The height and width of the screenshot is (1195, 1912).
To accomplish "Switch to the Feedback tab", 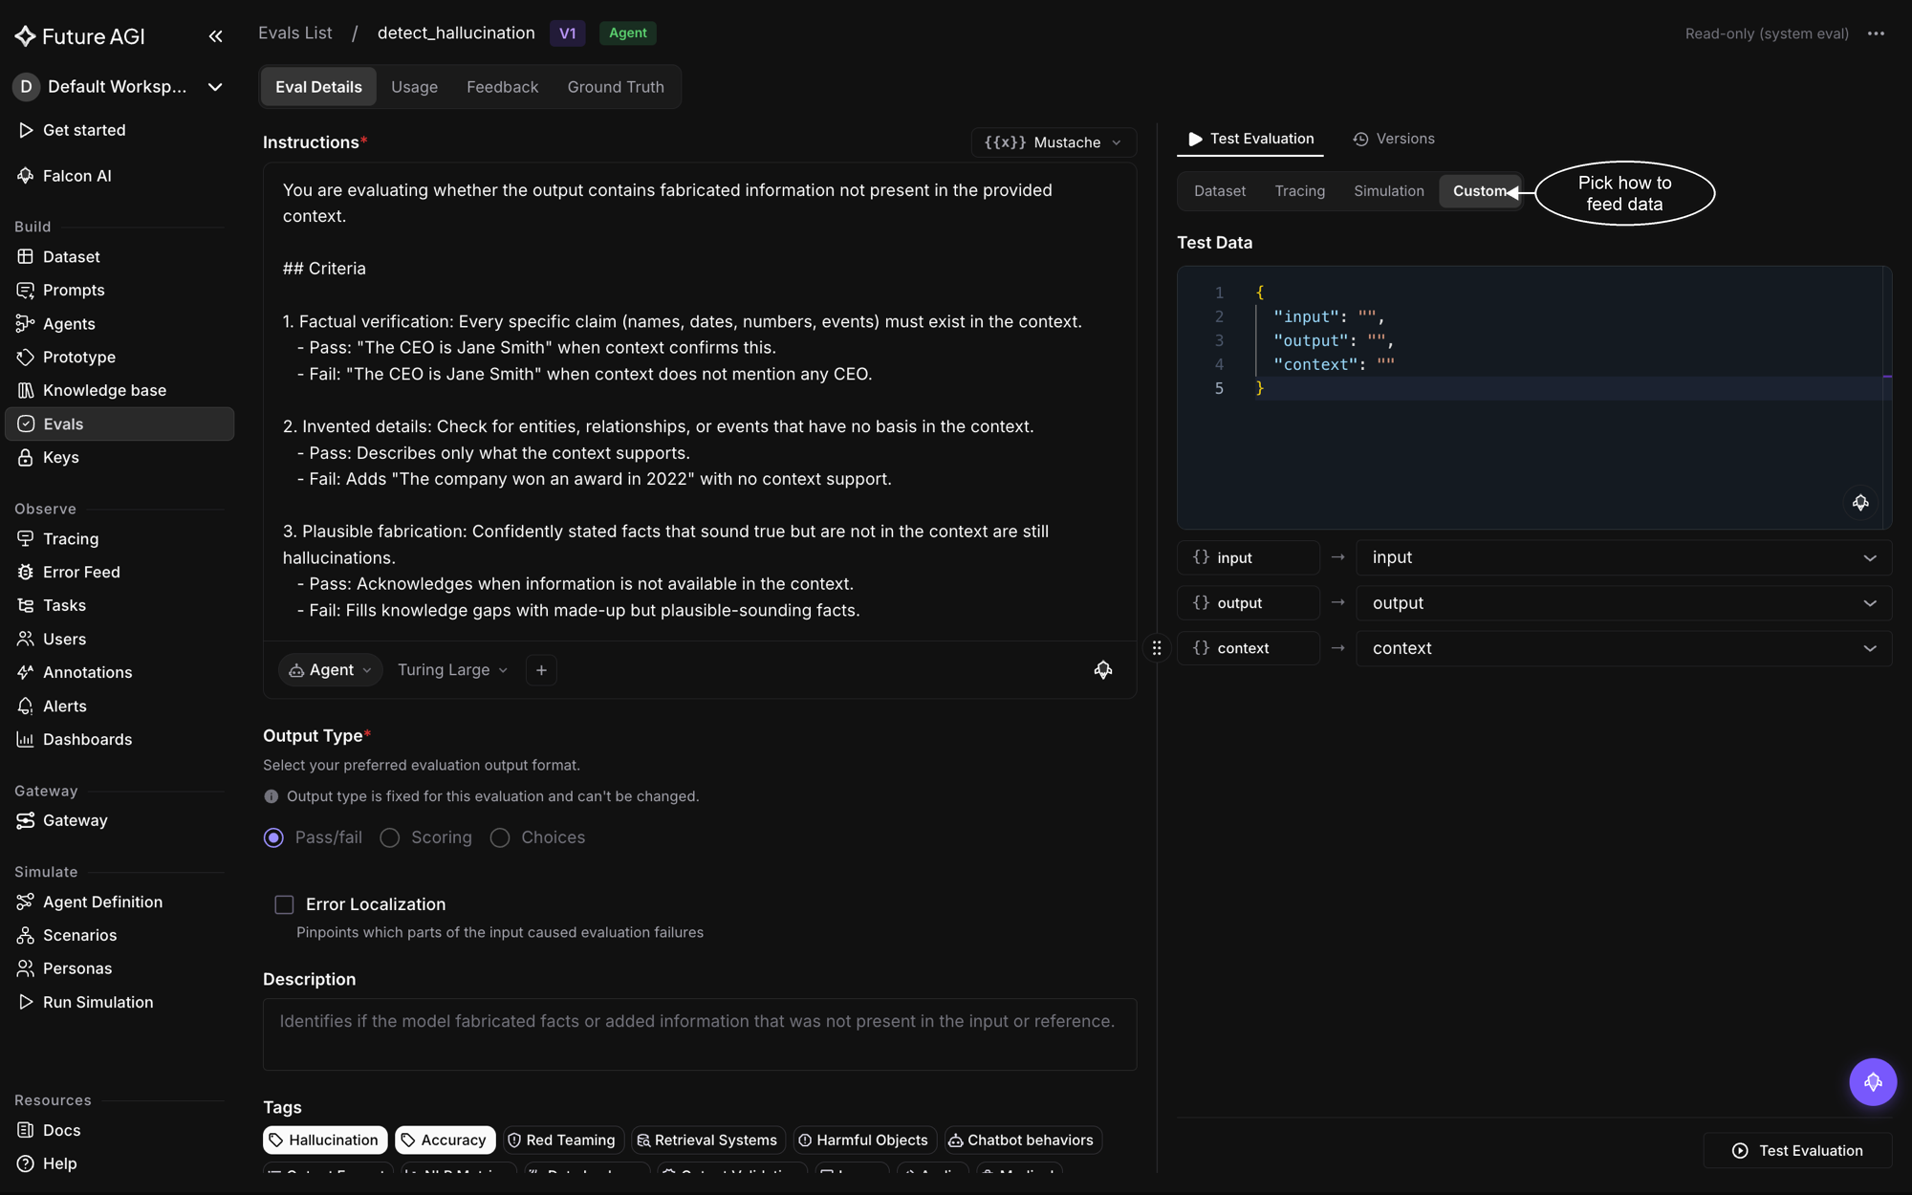I will 502,87.
